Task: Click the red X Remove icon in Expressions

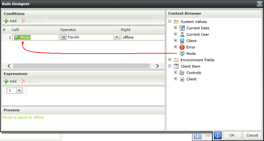Action: (x=24, y=81)
